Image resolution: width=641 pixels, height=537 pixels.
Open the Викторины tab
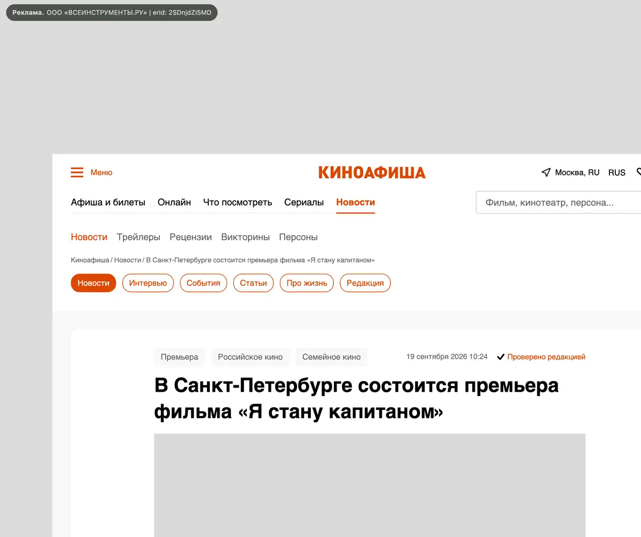point(245,237)
